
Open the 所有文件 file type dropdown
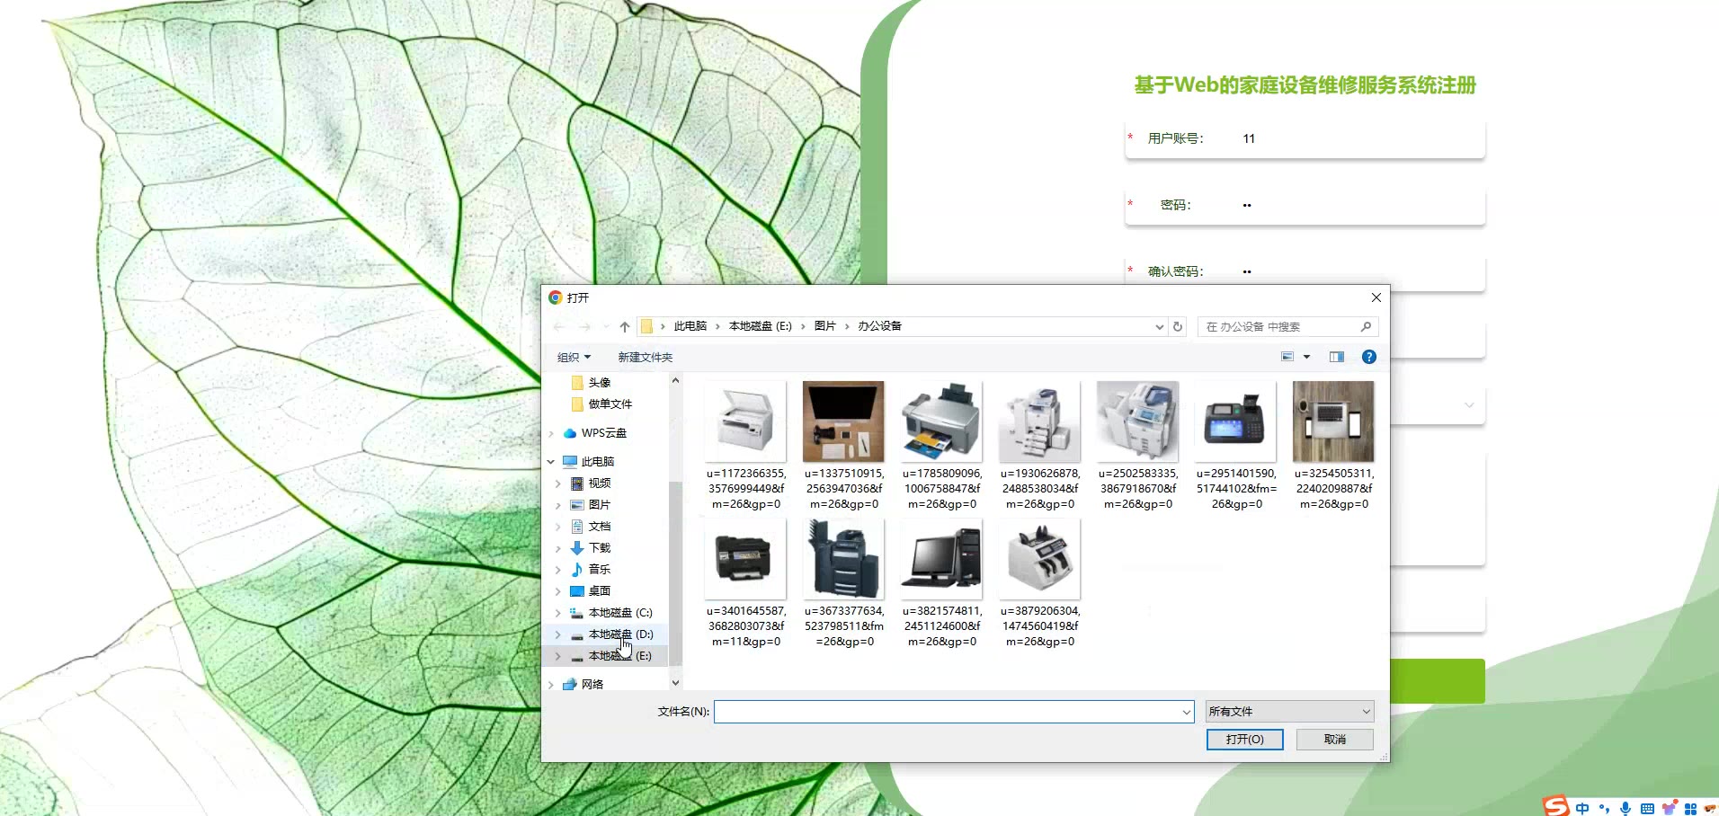pyautogui.click(x=1289, y=712)
